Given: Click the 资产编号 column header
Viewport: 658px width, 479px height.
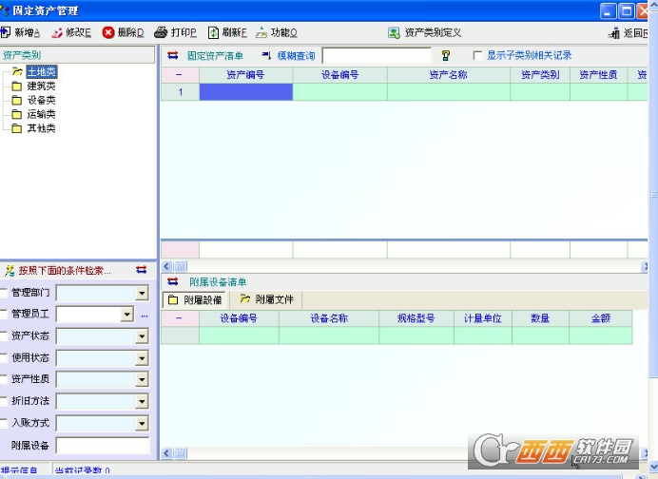Looking at the screenshot, I should 246,75.
